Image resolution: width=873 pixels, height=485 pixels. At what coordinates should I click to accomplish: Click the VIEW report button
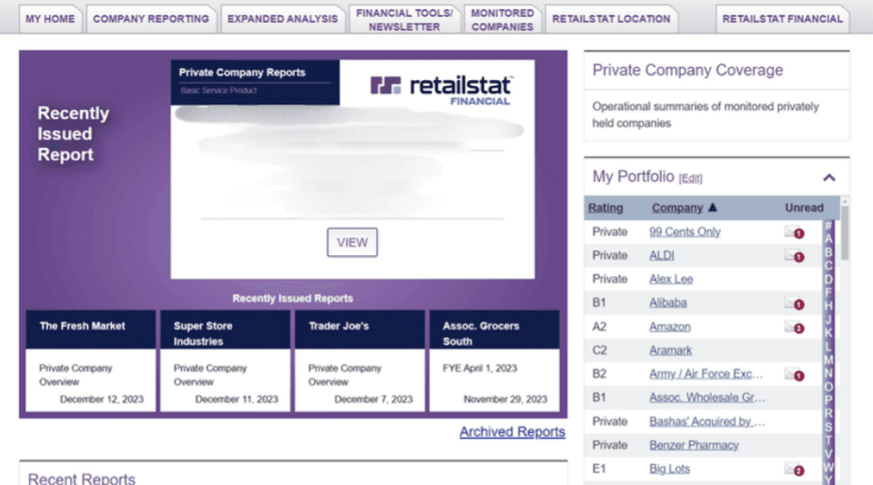point(352,243)
